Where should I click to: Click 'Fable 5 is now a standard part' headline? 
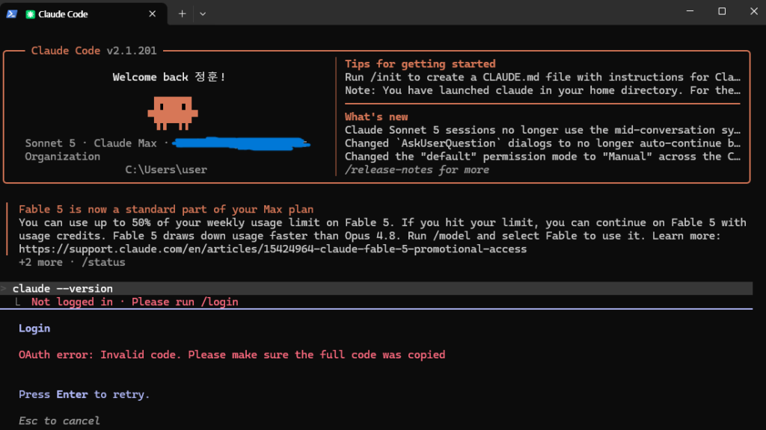coord(166,209)
